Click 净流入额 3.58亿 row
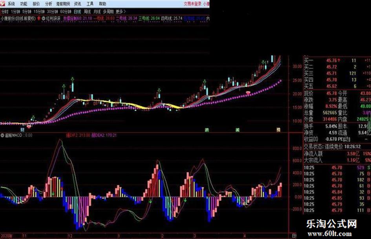The width and height of the screenshot is (371, 239). point(337,153)
